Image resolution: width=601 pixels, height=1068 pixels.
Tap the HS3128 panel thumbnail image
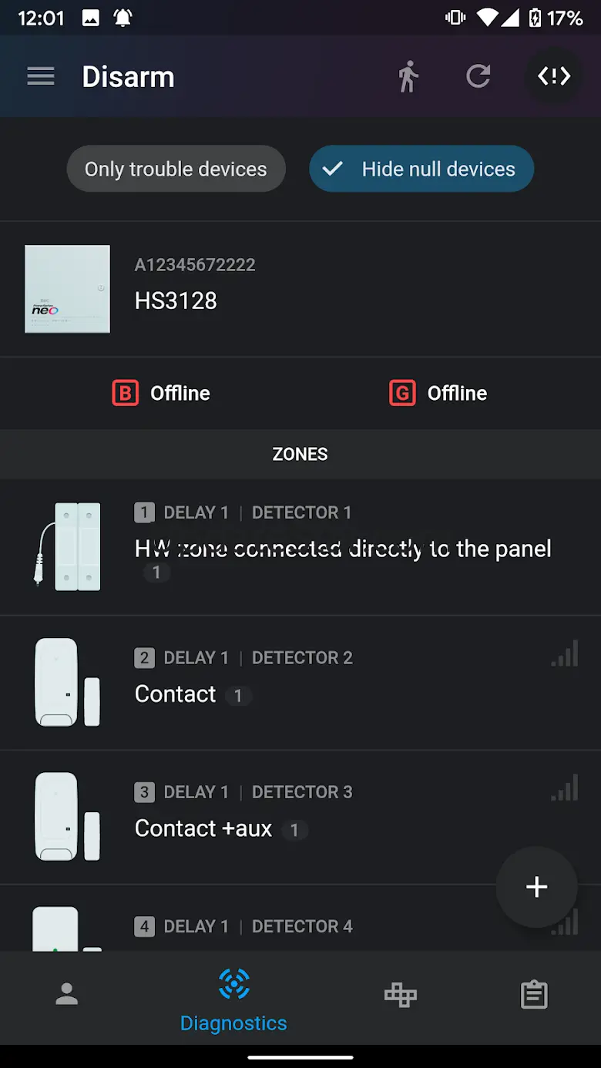(67, 289)
